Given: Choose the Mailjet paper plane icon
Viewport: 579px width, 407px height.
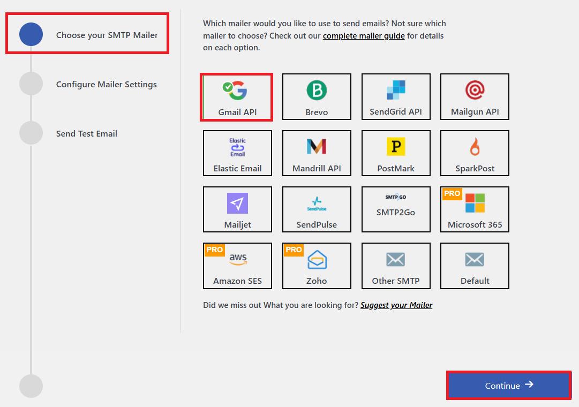Looking at the screenshot, I should [x=237, y=204].
